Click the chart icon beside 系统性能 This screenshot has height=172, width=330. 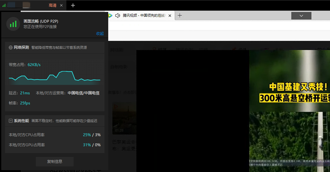(11, 121)
